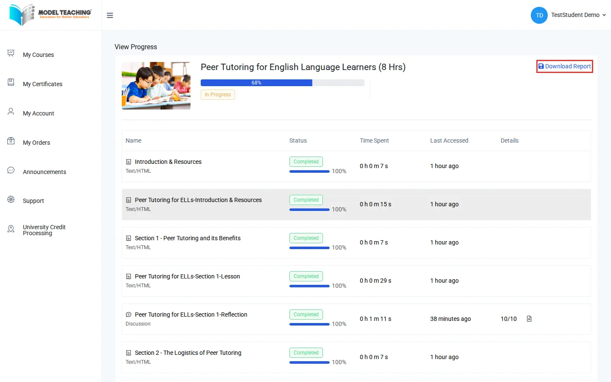Click the 38 minutes ago value
Image resolution: width=611 pixels, height=382 pixels.
(x=451, y=319)
